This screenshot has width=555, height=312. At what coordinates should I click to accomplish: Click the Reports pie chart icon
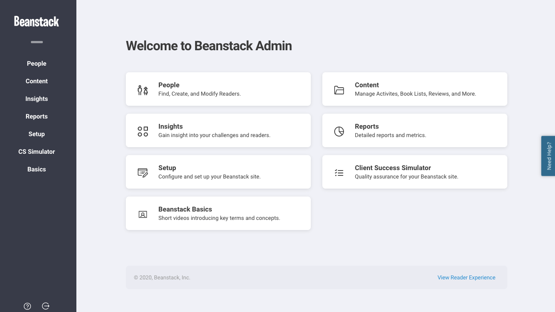pyautogui.click(x=339, y=131)
